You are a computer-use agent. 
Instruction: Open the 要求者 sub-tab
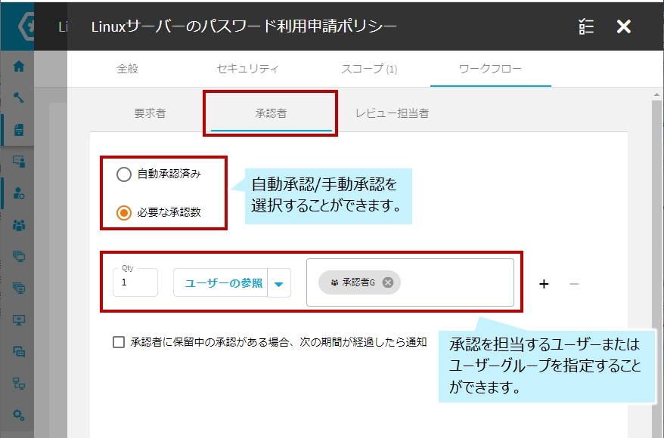(150, 113)
